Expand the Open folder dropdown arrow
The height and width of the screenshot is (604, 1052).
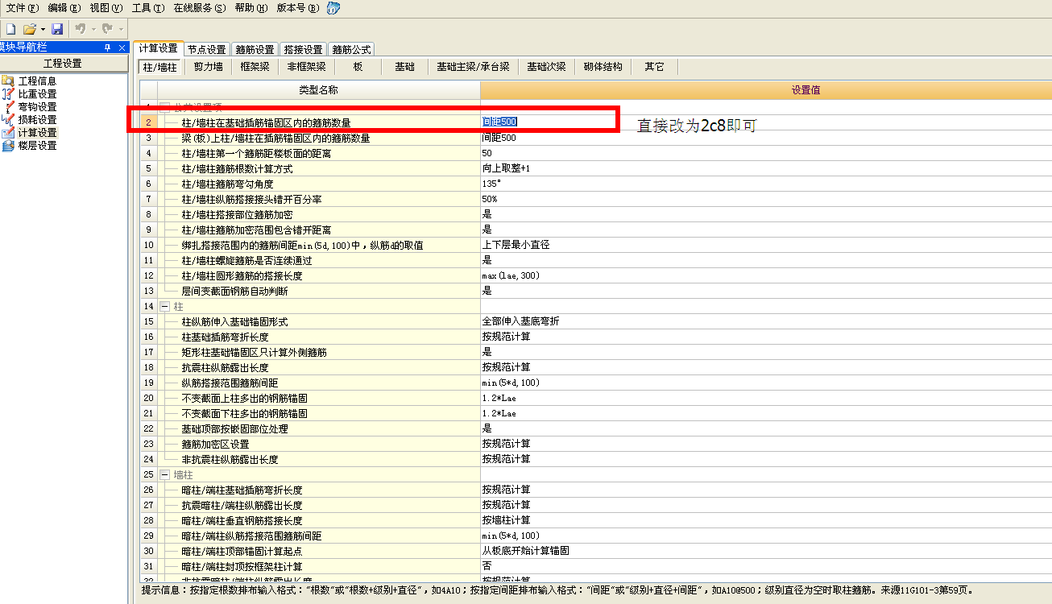(42, 29)
